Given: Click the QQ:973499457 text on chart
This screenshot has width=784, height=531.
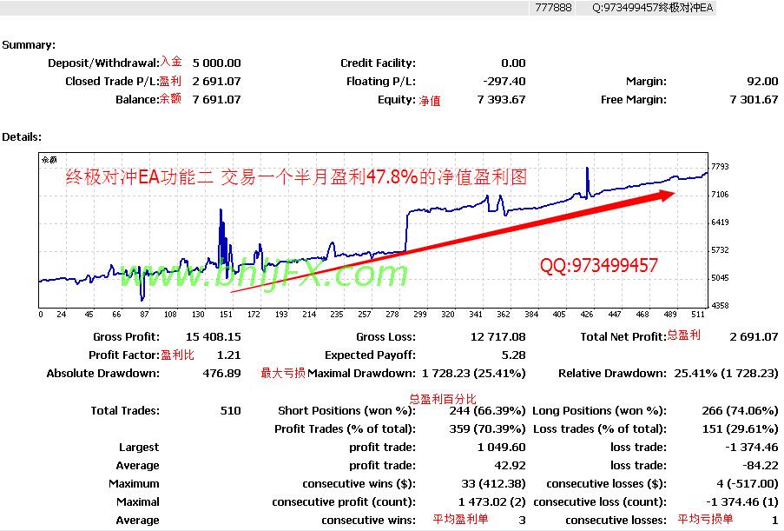Looking at the screenshot, I should tap(598, 266).
